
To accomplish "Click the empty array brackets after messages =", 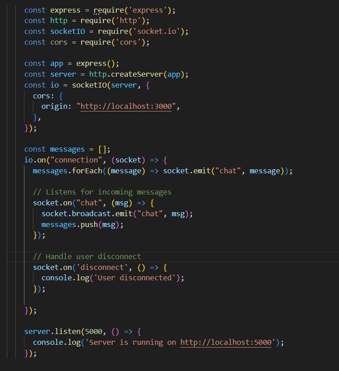I will tap(102, 149).
